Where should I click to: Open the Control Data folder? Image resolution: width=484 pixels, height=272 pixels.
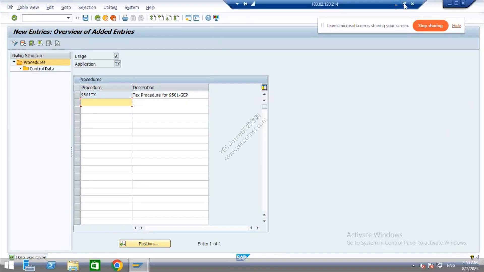tap(39, 69)
